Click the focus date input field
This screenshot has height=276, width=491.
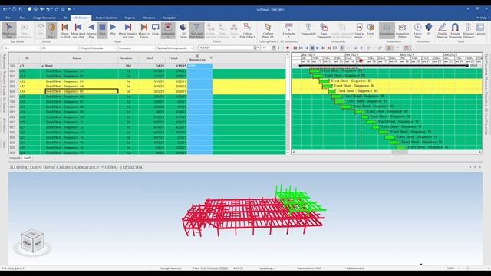226,48
